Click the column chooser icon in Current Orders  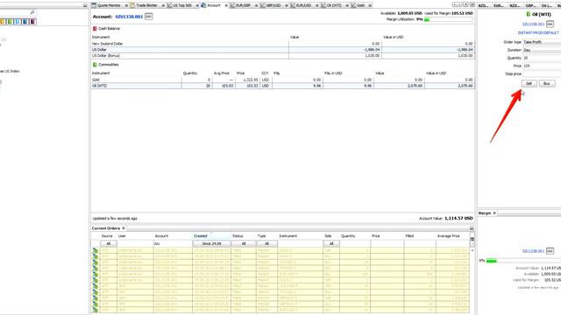472,239
